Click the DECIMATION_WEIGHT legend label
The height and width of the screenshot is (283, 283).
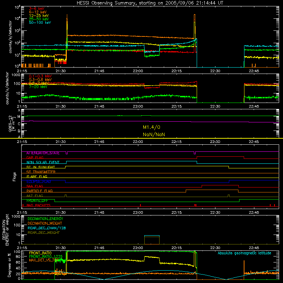coord(45,224)
